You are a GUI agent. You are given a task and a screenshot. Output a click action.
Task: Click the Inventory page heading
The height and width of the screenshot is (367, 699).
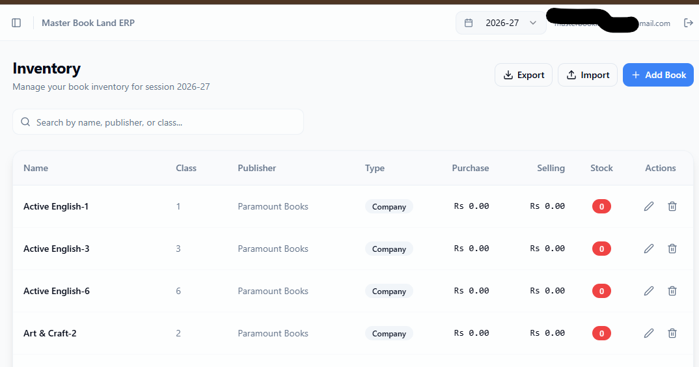click(x=46, y=68)
